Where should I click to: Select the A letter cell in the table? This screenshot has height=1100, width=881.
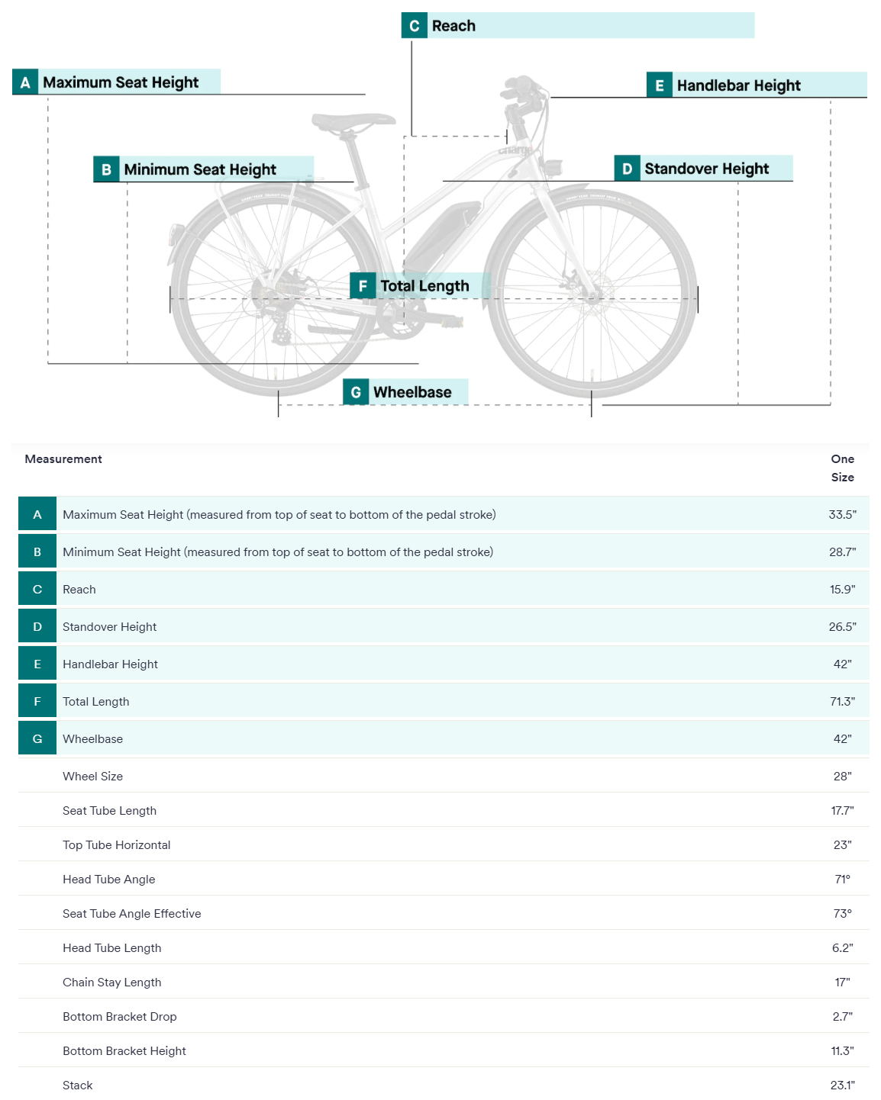(37, 514)
